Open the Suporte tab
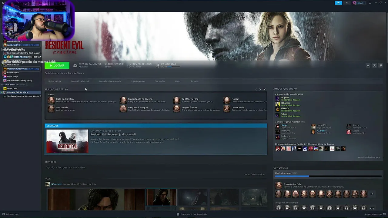Screen dimensions: 388x218 click(194, 81)
